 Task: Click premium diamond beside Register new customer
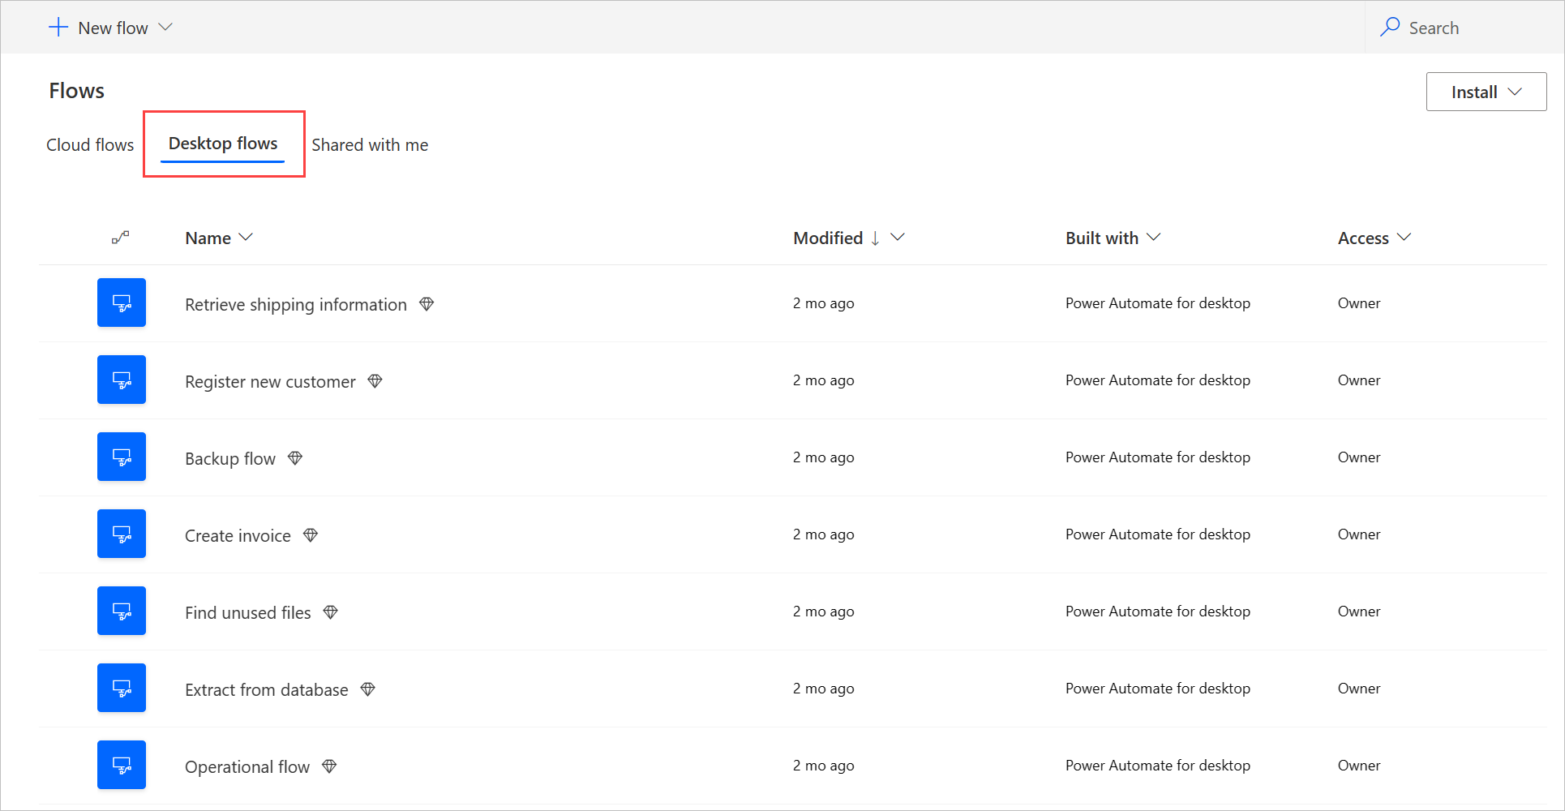[x=375, y=381]
